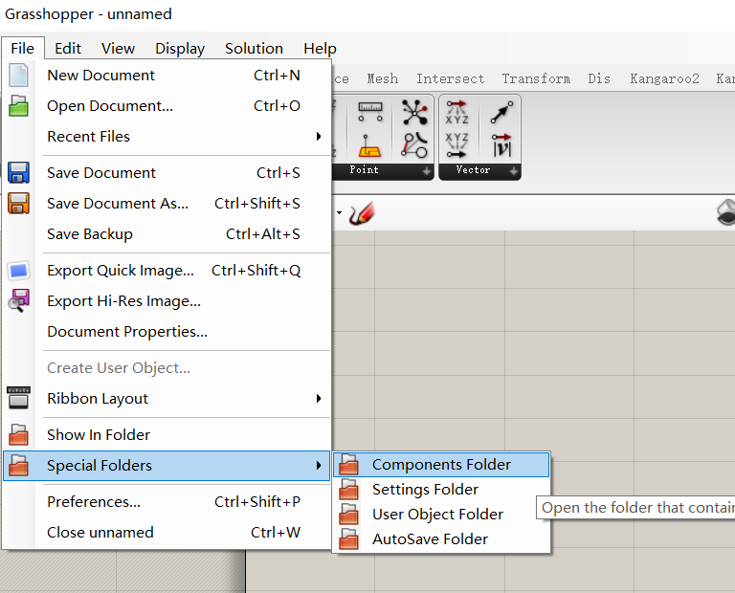The image size is (735, 593).
Task: Activate the red pencil Sketch tool
Action: point(362,213)
